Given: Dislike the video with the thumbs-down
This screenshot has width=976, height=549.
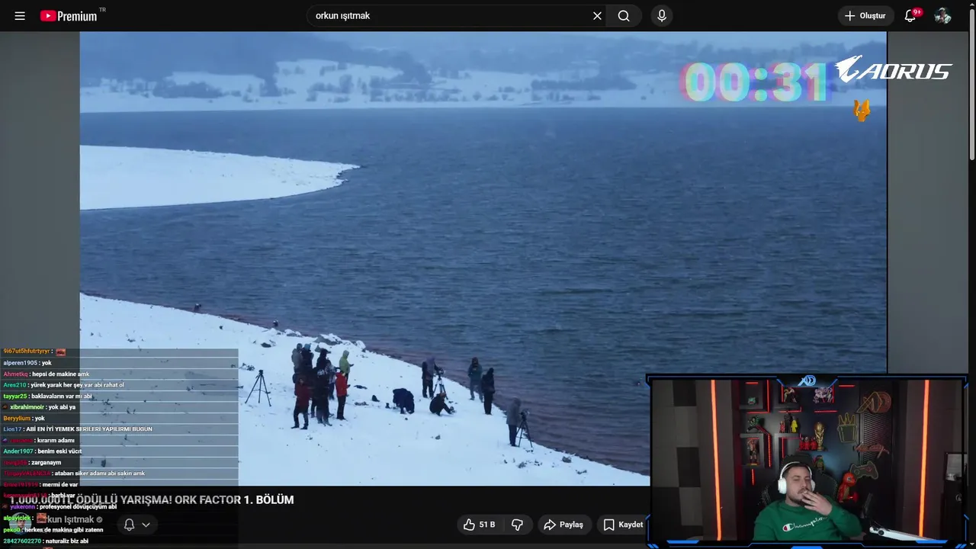Looking at the screenshot, I should 517,525.
